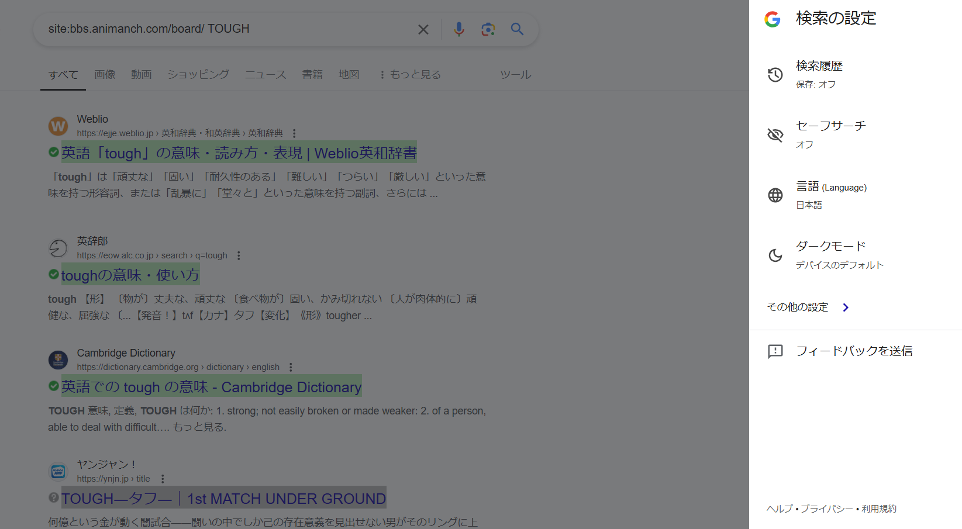
Task: Open more options for Cambridge Dictionary result
Action: [x=291, y=367]
